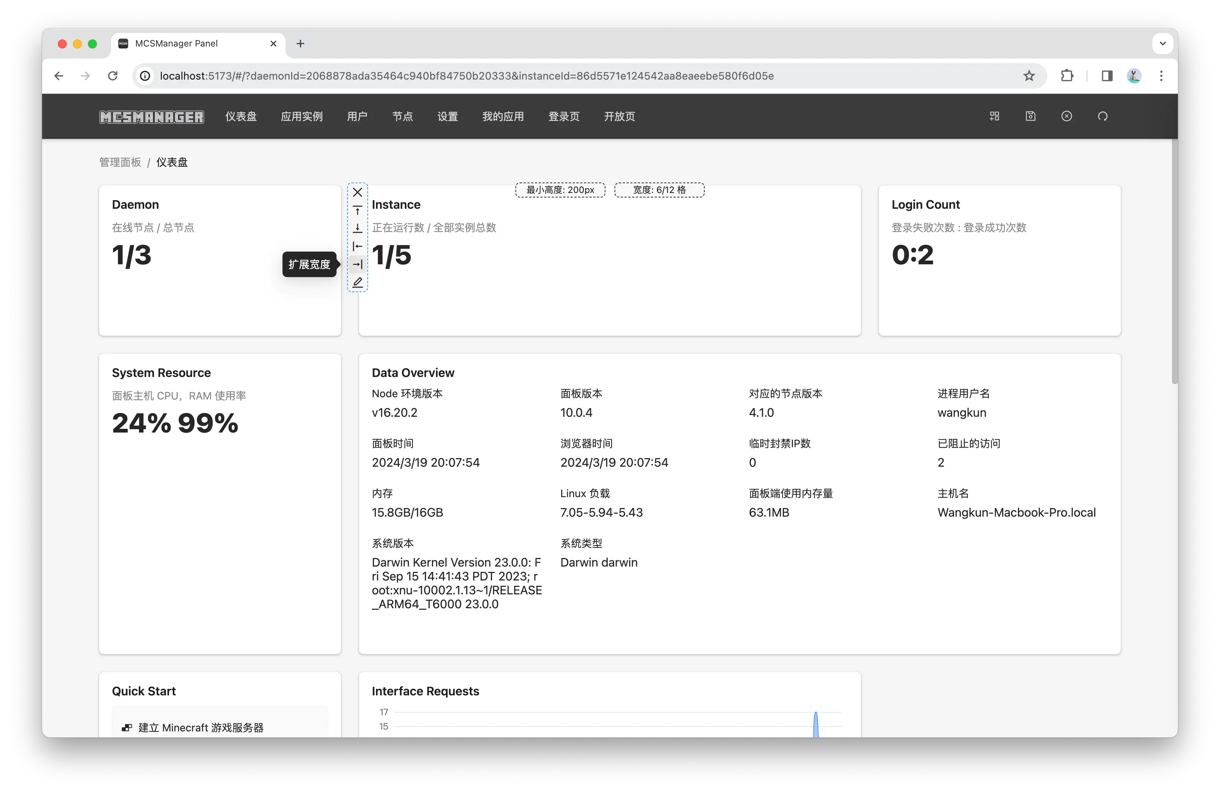Shrink the Instance card width icon

(x=358, y=246)
